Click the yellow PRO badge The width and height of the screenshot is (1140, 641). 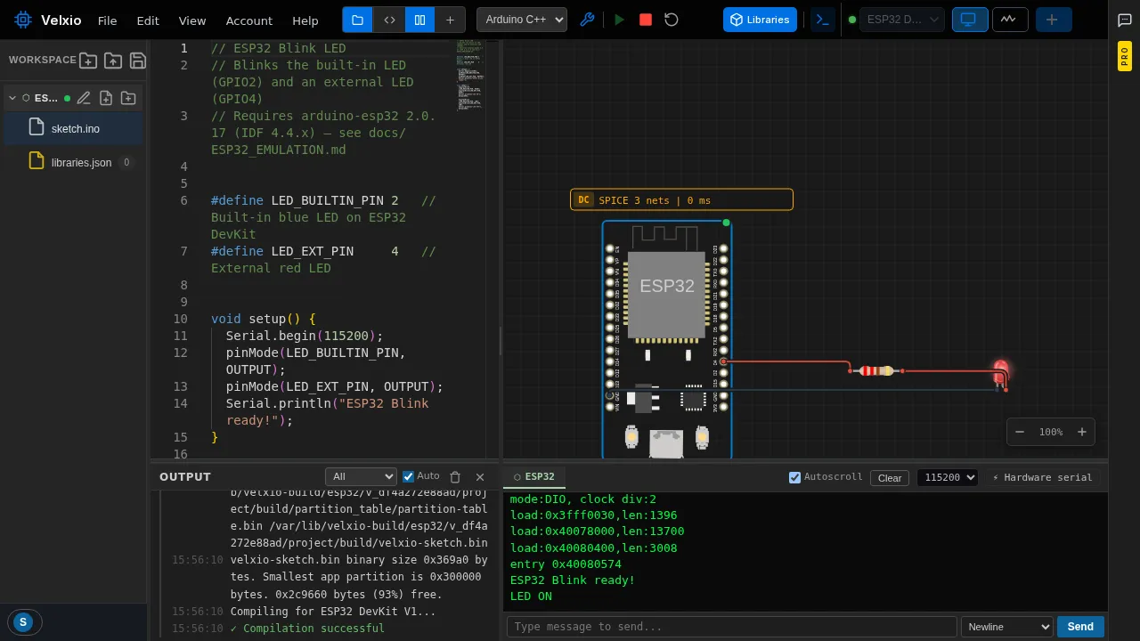[x=1125, y=56]
